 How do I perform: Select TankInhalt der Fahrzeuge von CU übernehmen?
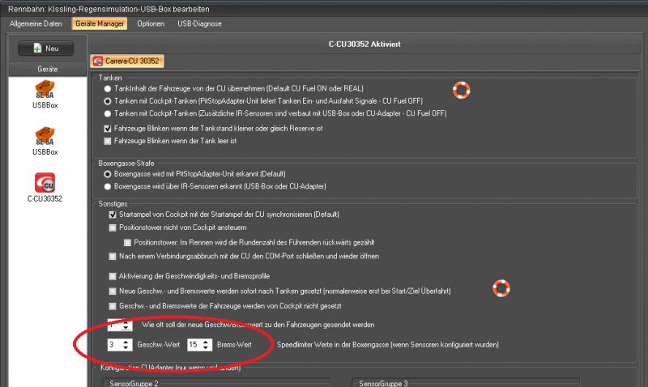(x=108, y=89)
